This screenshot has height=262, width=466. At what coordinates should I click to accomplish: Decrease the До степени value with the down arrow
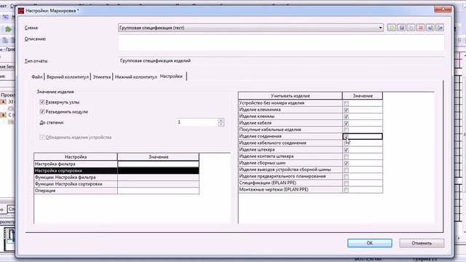tap(221, 124)
